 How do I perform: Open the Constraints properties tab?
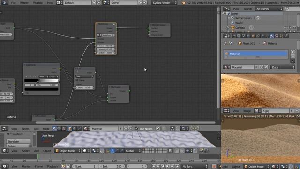(x=258, y=36)
